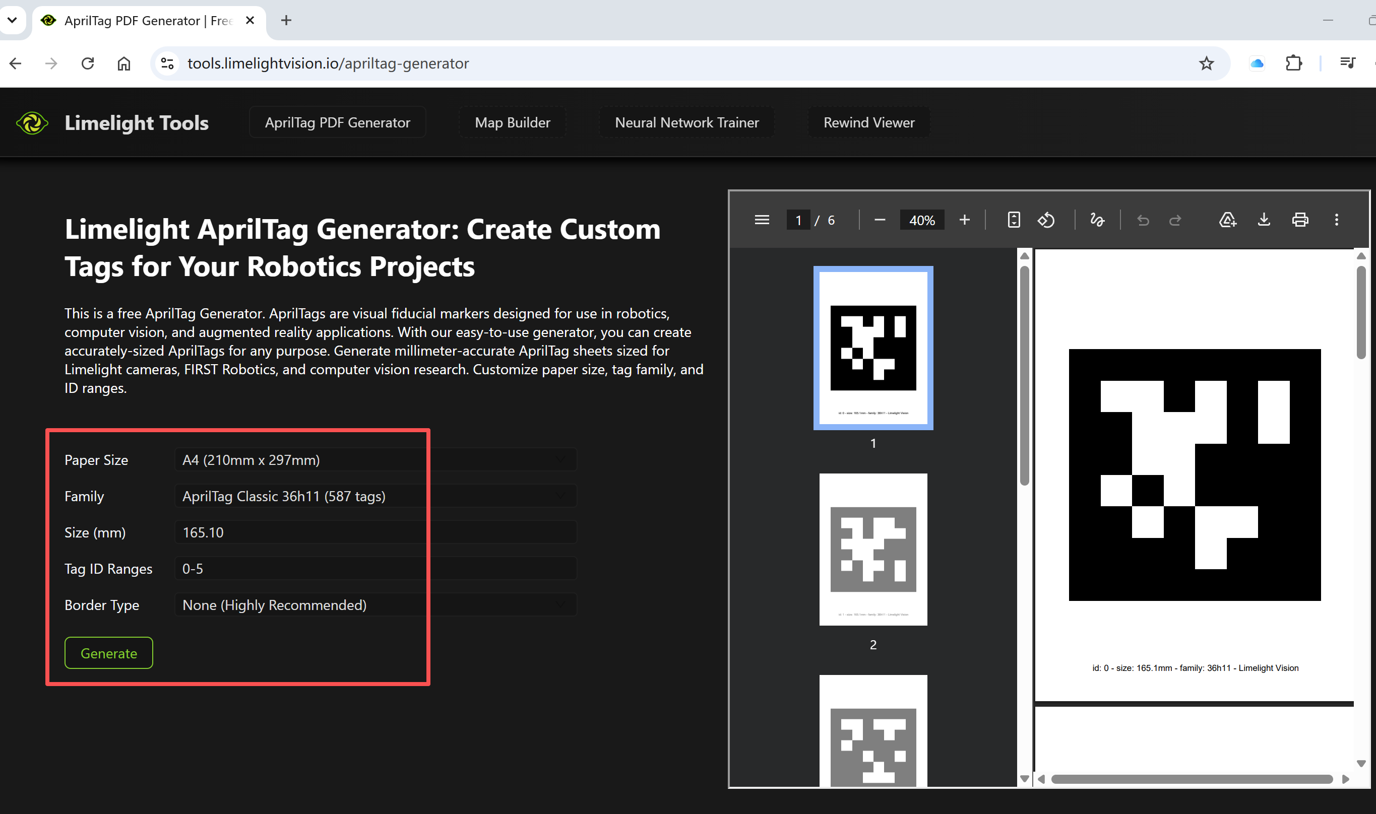This screenshot has height=814, width=1376.
Task: Click the PDF undo arrow
Action: (1143, 220)
